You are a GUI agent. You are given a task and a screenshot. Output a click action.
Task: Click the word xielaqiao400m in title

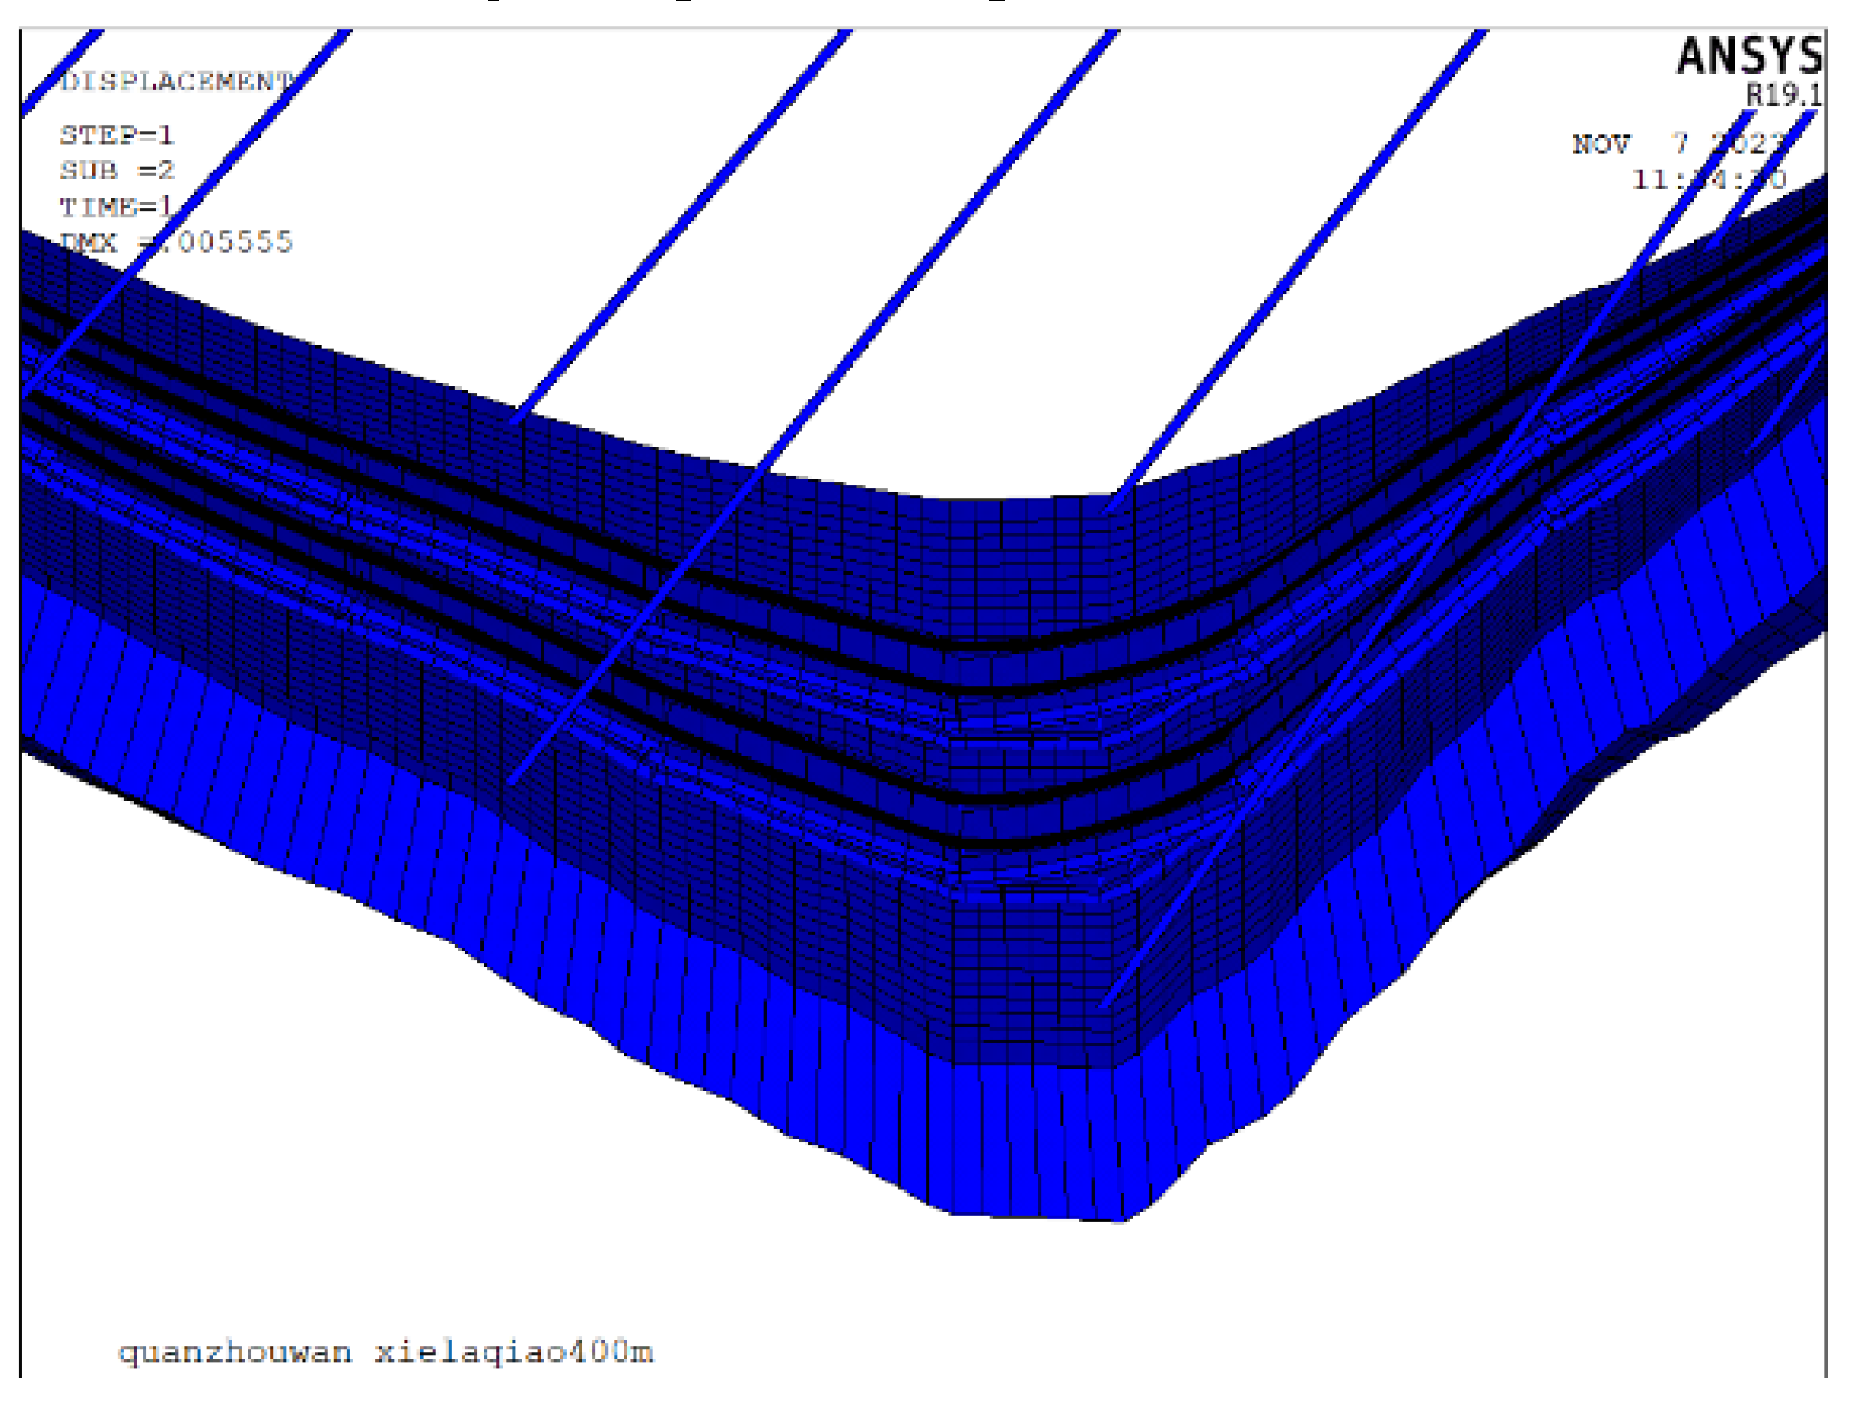513,1351
